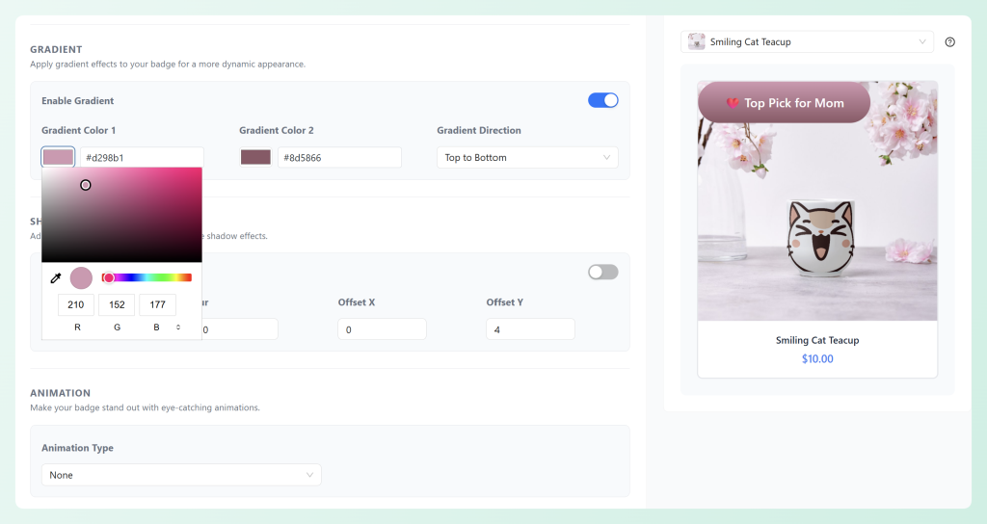Open the Smiling Cat Teacup product dropdown

point(807,42)
